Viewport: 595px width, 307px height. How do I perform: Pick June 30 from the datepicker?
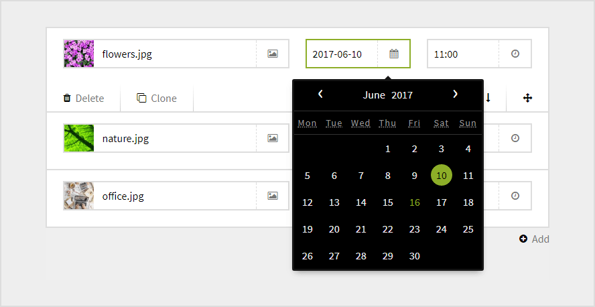pyautogui.click(x=415, y=256)
